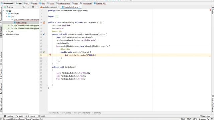The width and height of the screenshot is (214, 120).
Task: Expand the folded import statements
Action: [x=57, y=16]
